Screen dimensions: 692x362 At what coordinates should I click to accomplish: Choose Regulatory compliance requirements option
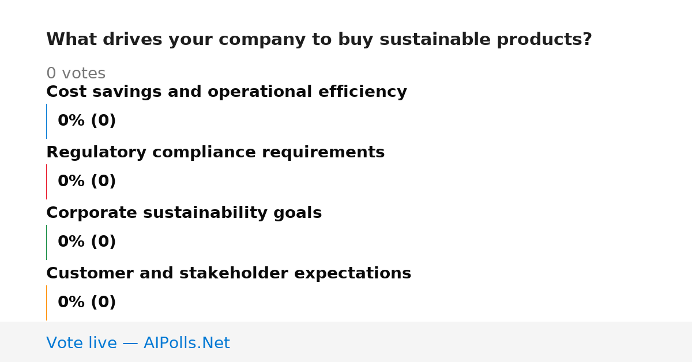click(x=215, y=153)
